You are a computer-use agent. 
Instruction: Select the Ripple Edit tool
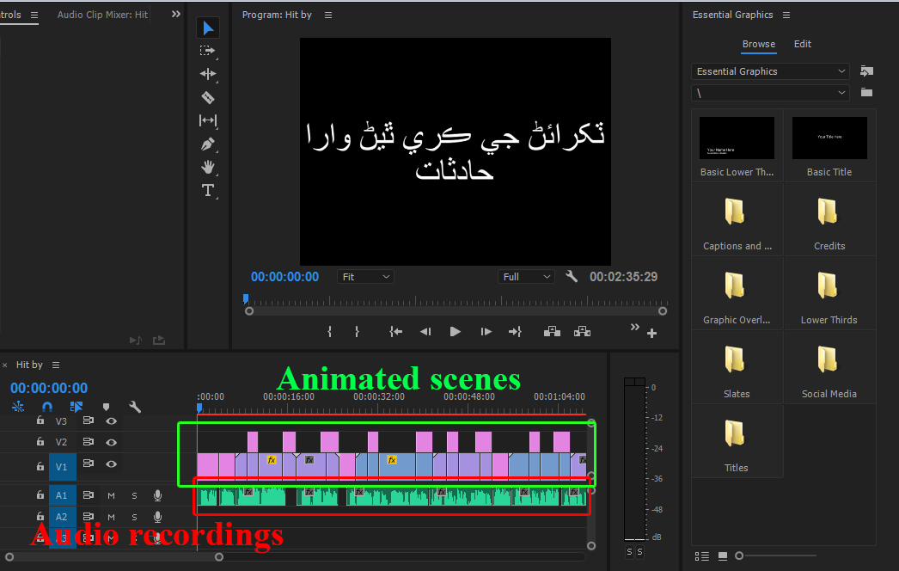click(207, 73)
